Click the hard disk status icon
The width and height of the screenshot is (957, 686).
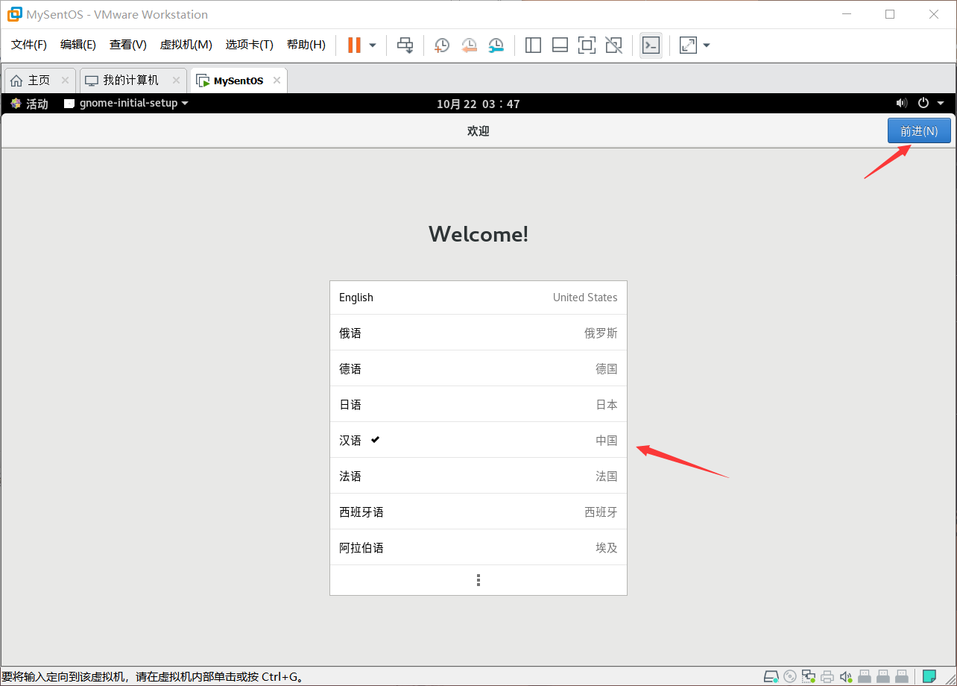click(771, 676)
